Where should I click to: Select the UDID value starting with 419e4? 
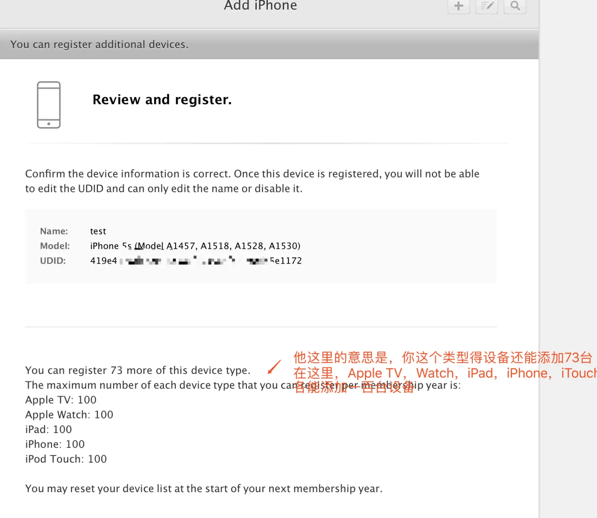coord(196,261)
